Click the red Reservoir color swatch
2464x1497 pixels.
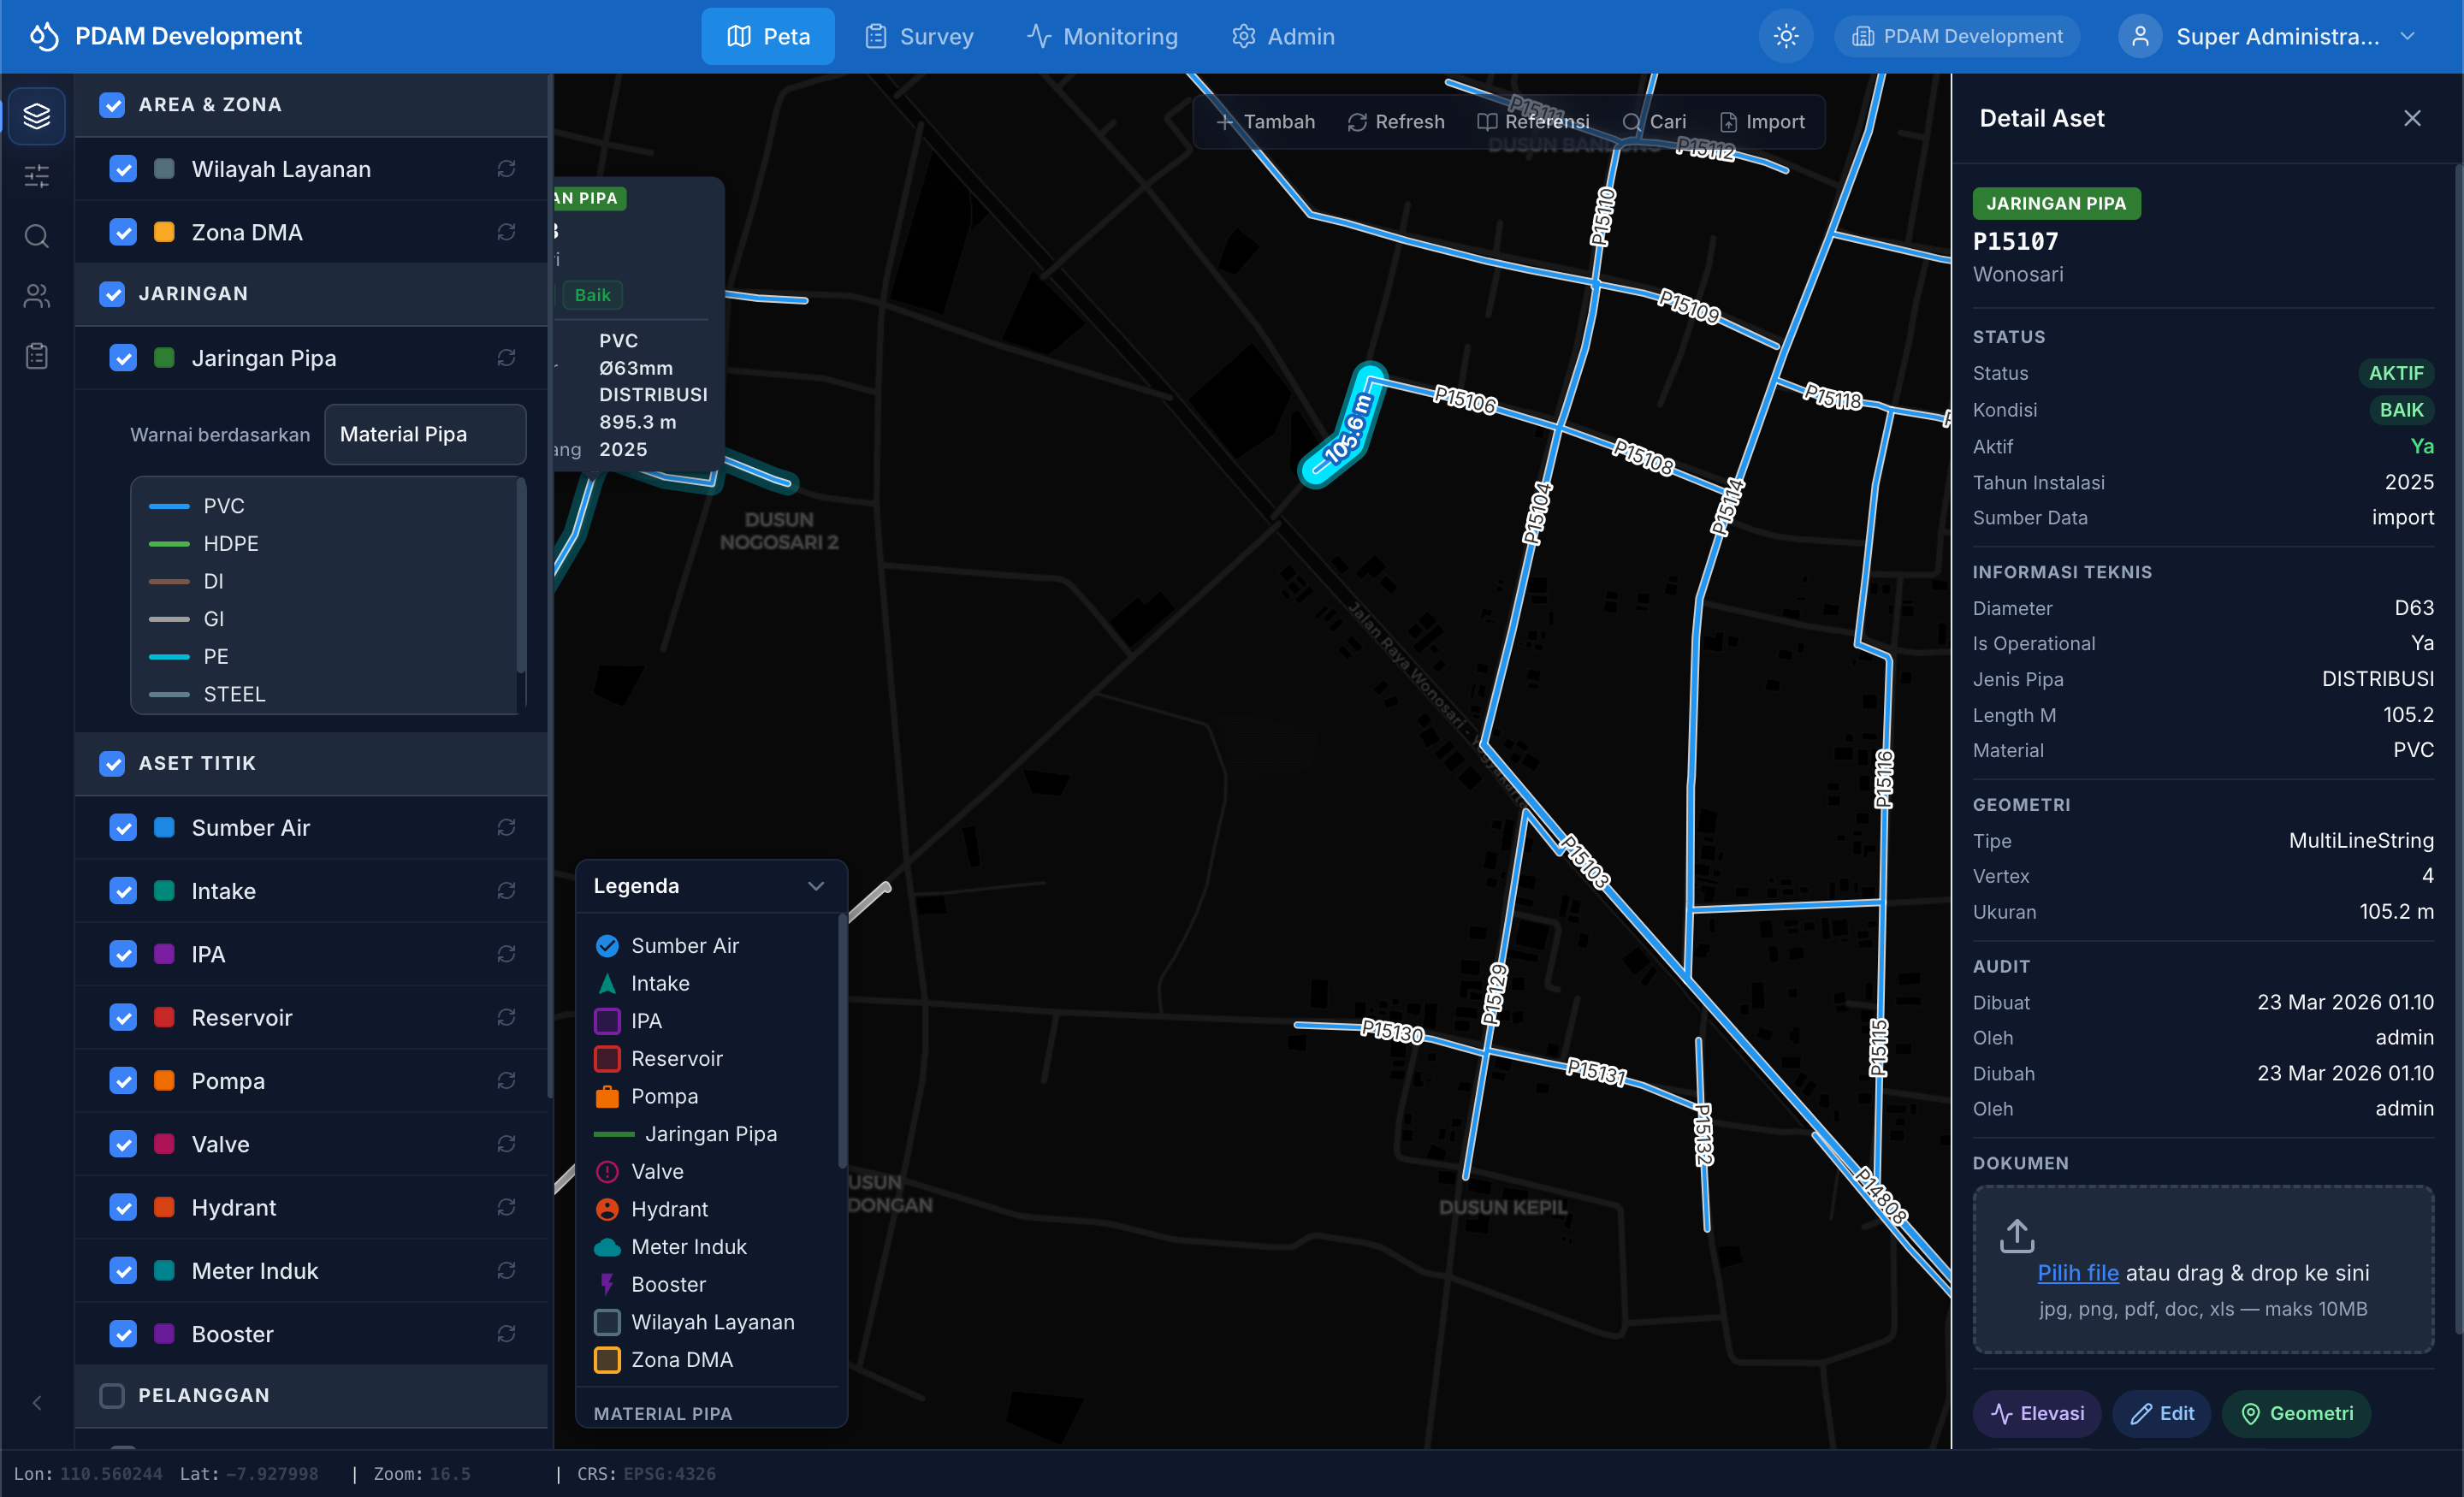[x=164, y=1017]
